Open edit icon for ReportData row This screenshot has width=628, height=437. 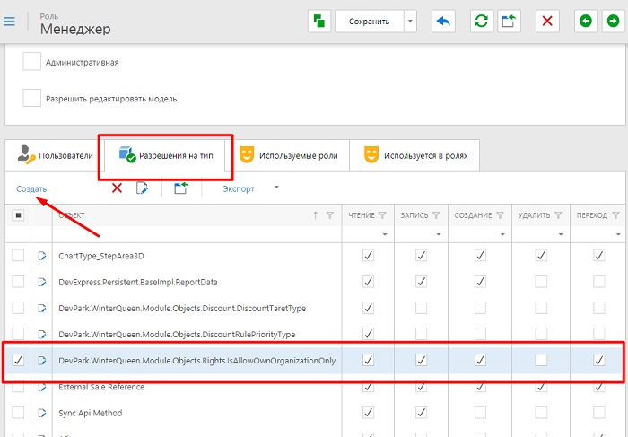coord(41,282)
